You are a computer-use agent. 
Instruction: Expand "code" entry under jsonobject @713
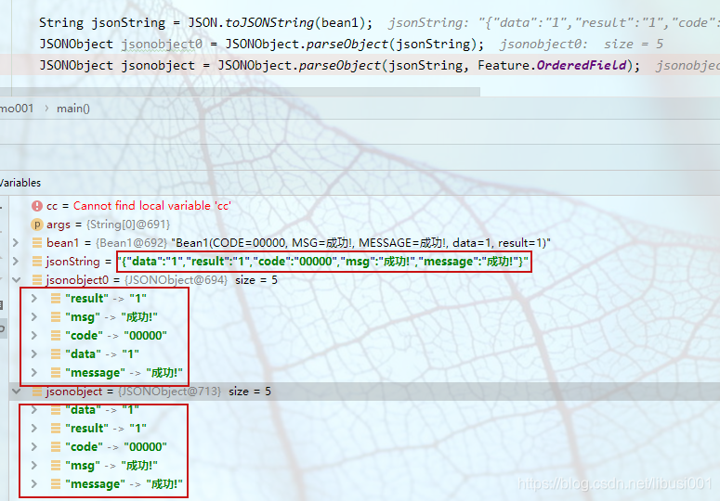click(x=34, y=447)
